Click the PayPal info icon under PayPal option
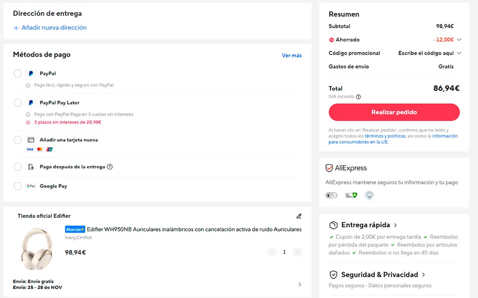Image resolution: width=478 pixels, height=298 pixels. click(x=28, y=85)
